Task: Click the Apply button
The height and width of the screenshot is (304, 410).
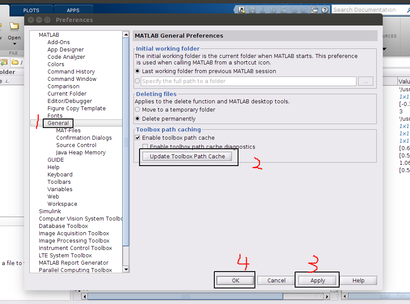Action: point(318,281)
